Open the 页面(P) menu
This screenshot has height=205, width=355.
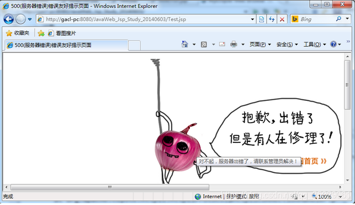pyautogui.click(x=260, y=45)
